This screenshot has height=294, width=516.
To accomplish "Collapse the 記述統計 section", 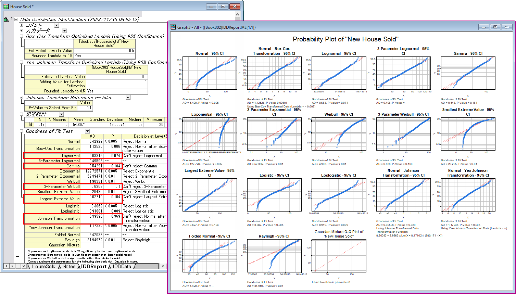I will pyautogui.click(x=22, y=114).
